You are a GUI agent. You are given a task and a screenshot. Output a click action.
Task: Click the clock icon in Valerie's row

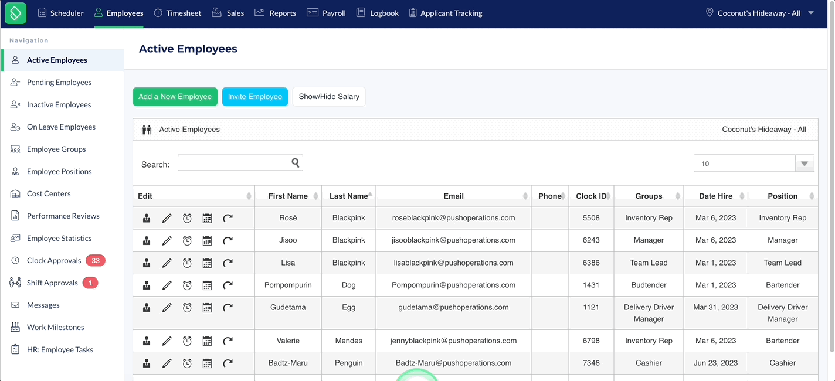tap(187, 341)
